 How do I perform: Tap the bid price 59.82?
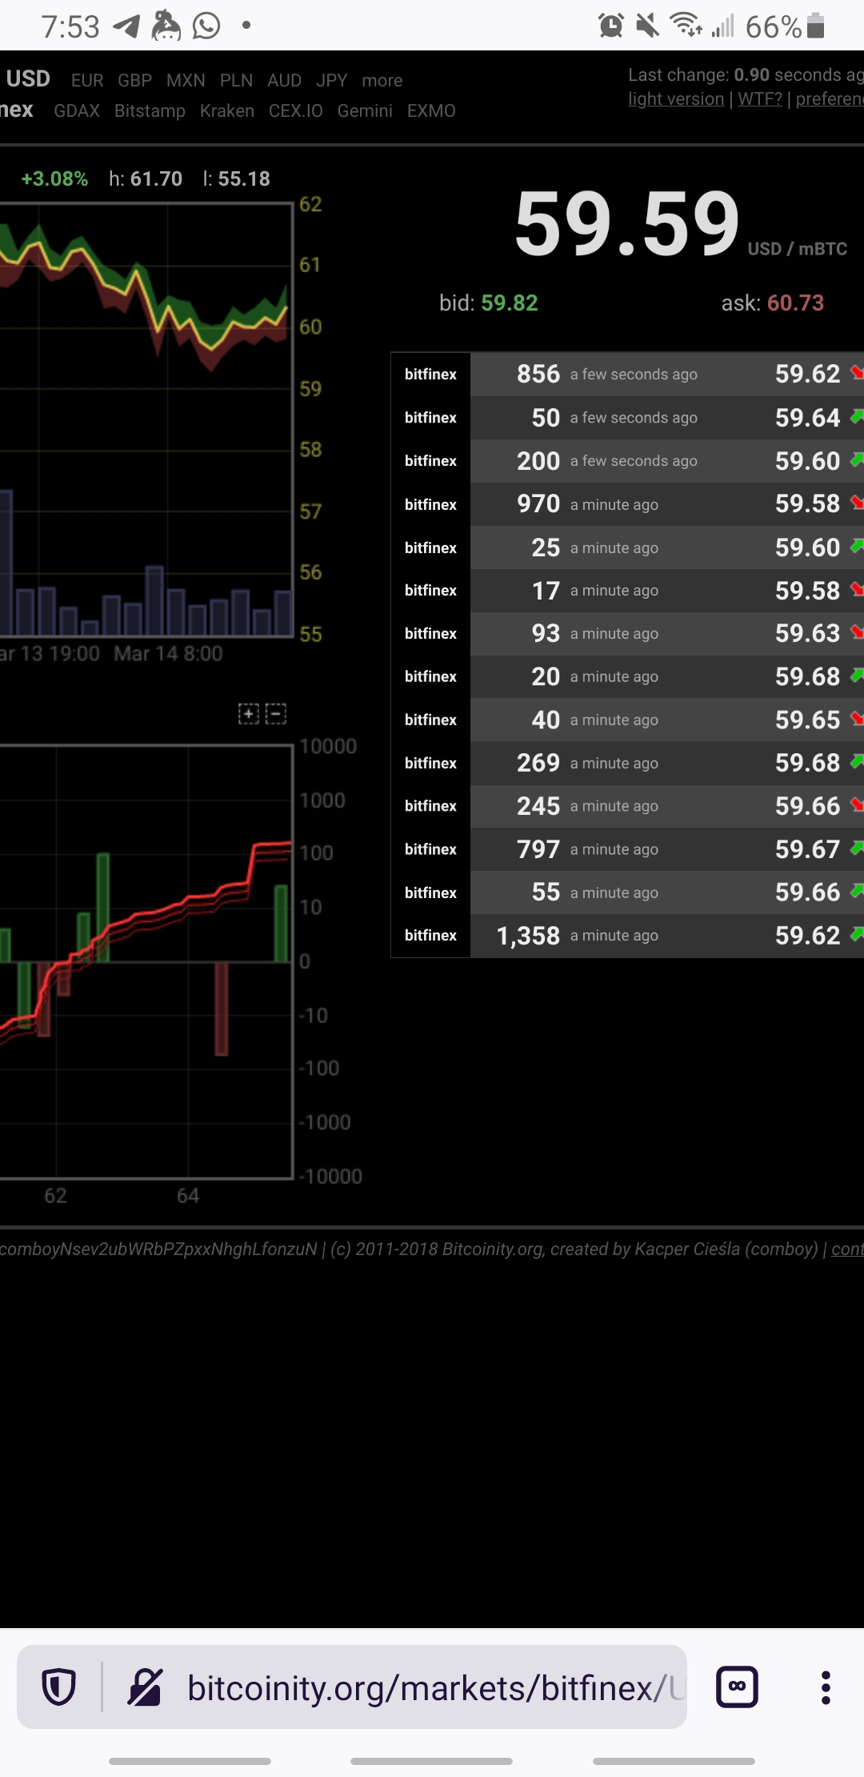click(x=510, y=303)
